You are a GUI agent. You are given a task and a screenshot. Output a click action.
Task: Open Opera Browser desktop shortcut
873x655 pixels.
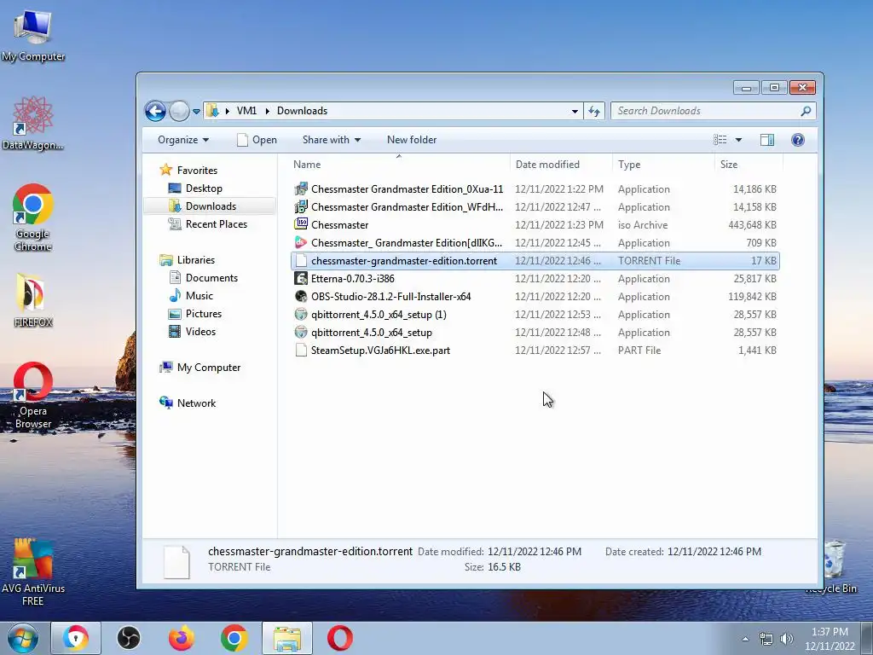click(33, 396)
